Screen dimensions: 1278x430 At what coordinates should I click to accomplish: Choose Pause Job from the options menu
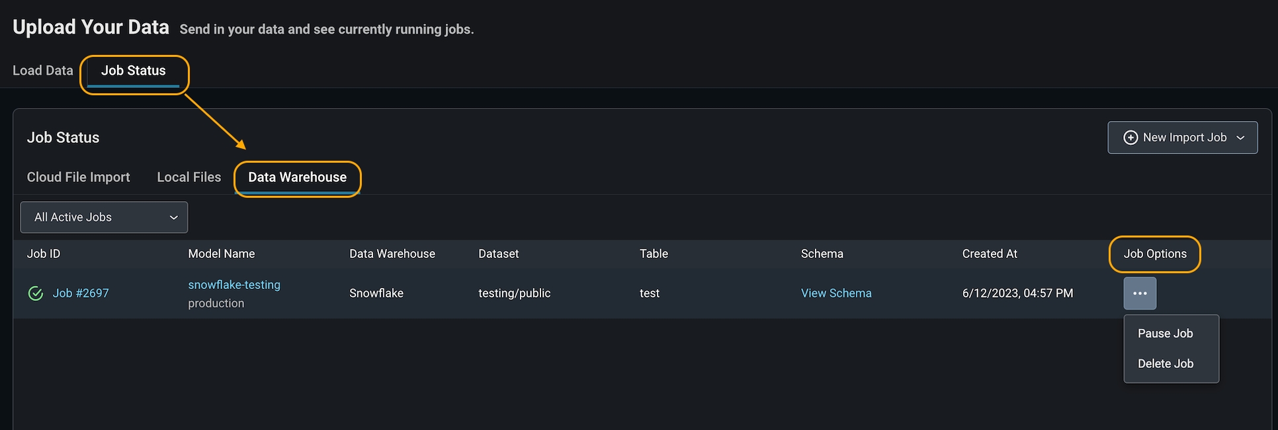point(1166,333)
